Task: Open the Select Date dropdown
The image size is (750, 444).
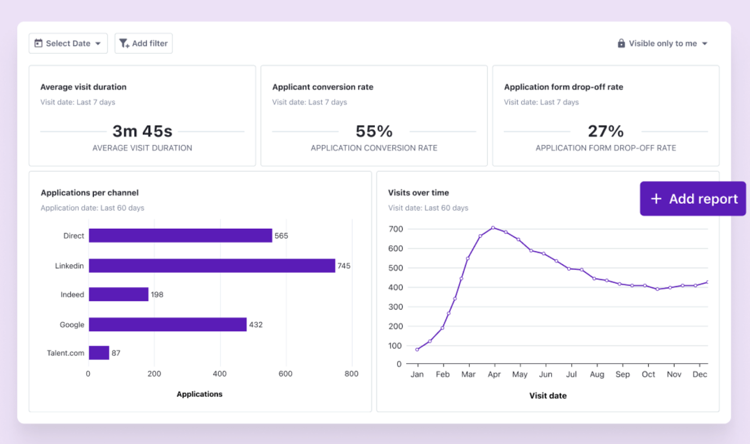Action: point(68,43)
